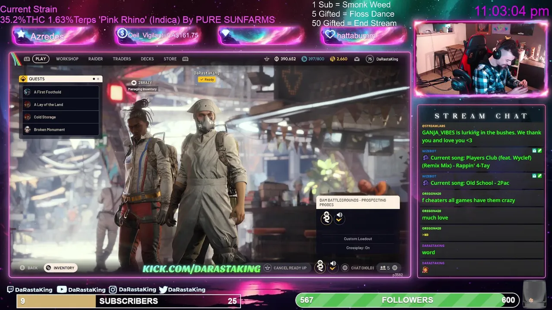Click the character icon left of 390,652

(x=266, y=59)
